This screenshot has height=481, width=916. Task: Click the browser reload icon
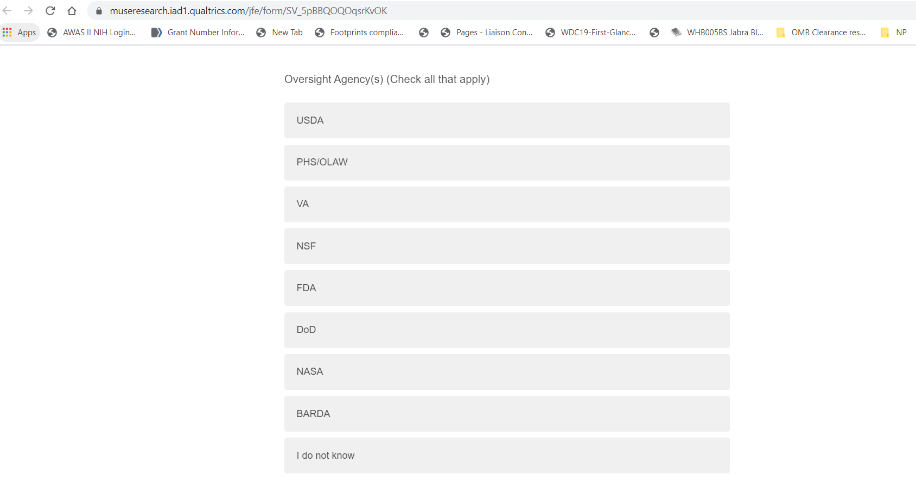tap(50, 11)
